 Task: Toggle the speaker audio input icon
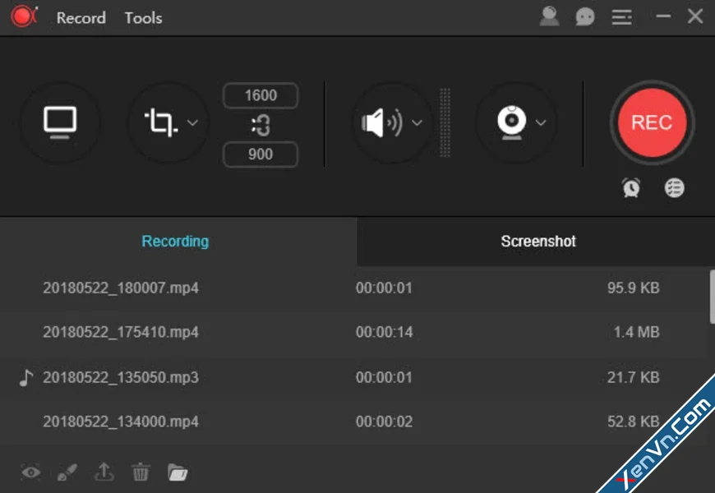pyautogui.click(x=382, y=122)
